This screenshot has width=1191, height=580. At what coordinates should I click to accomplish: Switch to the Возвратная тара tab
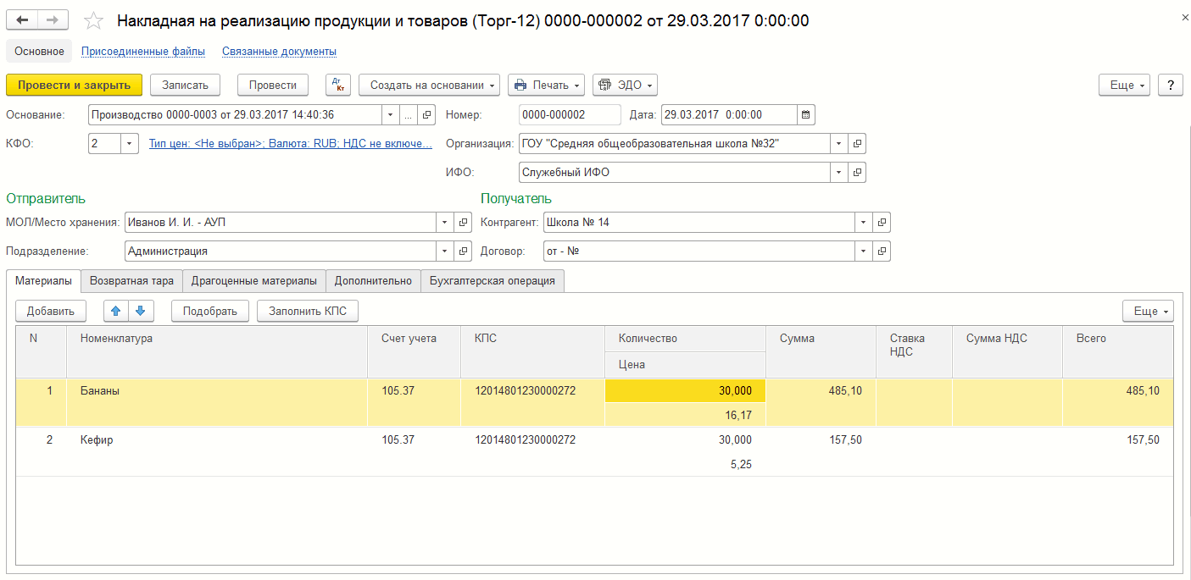tap(131, 280)
